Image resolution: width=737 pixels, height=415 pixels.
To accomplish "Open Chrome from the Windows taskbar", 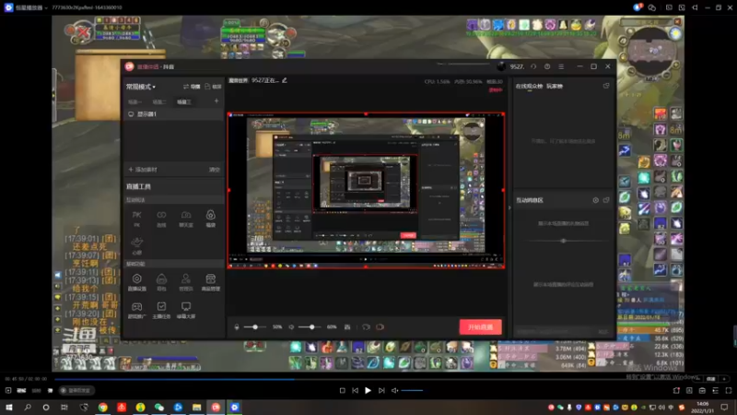I will [103, 408].
